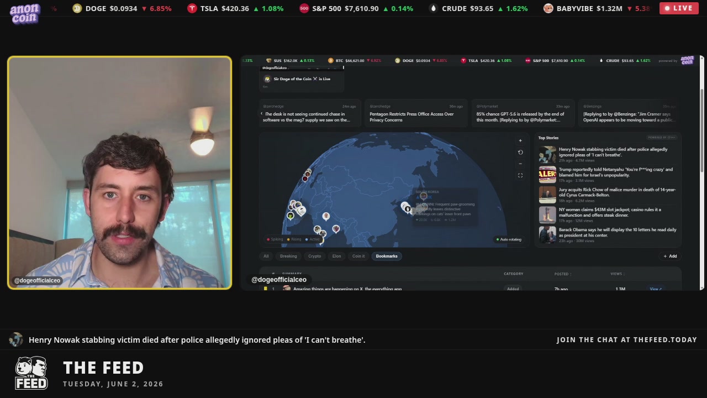Open the 'Jury acquits Rick Chow' headline
Screen dimensions: 707x398
click(x=617, y=192)
